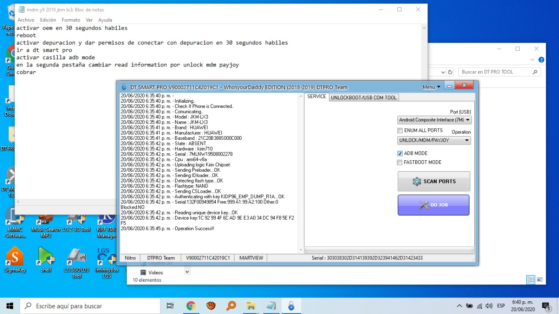The height and width of the screenshot is (314, 559).
Task: Open the baseball glove app in taskbar
Action: [x=211, y=306]
